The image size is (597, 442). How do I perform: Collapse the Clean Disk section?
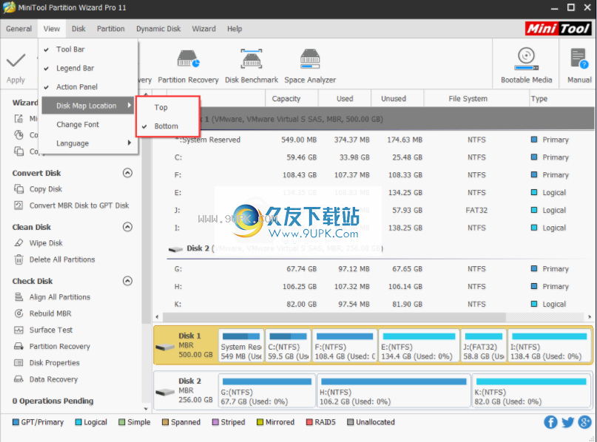pos(127,227)
